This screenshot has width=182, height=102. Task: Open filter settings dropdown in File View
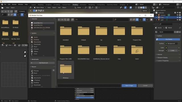pyautogui.click(x=147, y=20)
